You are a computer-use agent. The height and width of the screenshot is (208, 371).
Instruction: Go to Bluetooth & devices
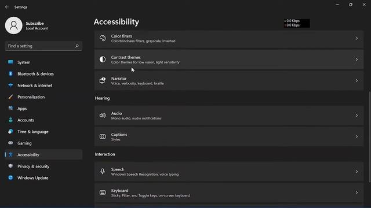(43, 74)
